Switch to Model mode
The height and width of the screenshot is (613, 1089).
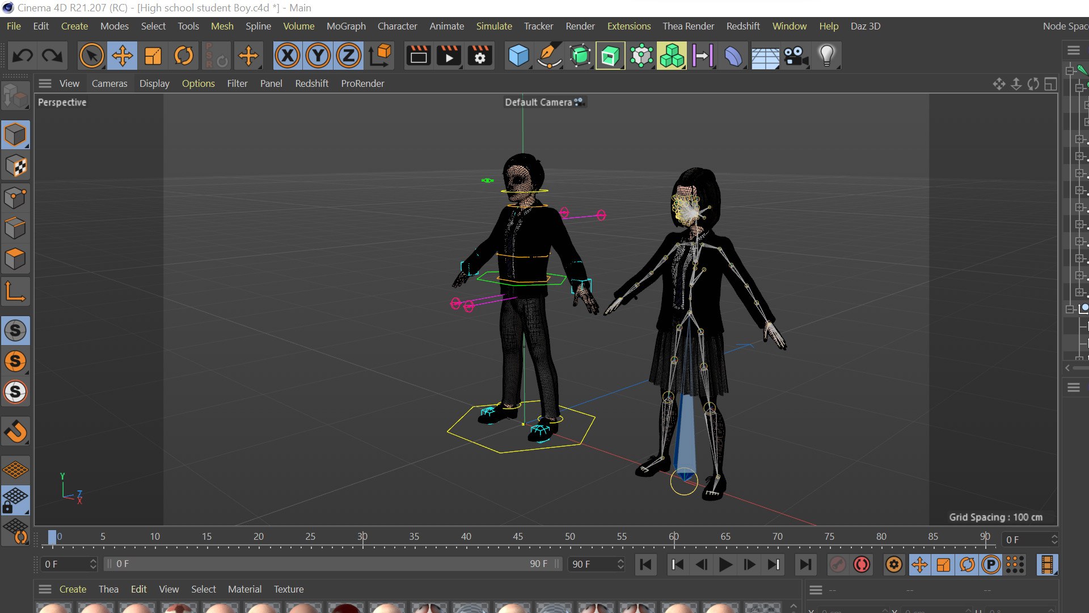(x=15, y=135)
